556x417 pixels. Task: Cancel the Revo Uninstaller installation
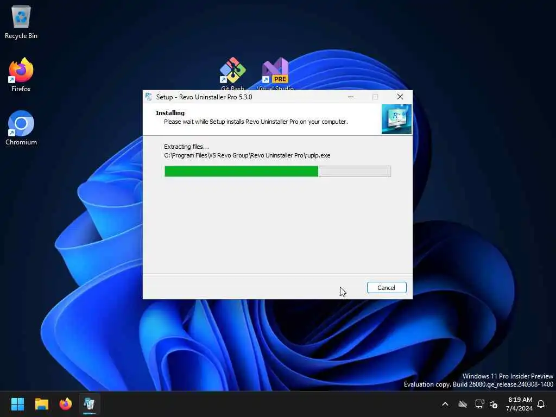click(387, 288)
